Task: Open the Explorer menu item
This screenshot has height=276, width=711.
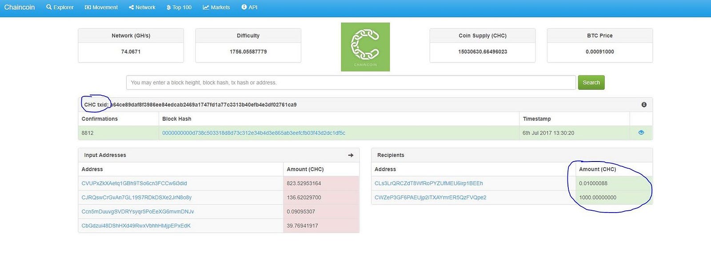Action: pyautogui.click(x=60, y=7)
